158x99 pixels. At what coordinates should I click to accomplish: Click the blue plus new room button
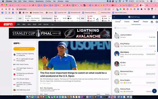click(154, 91)
